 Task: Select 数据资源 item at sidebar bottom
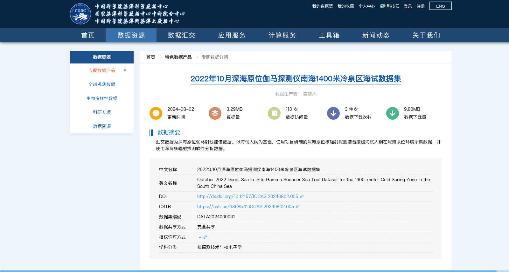click(102, 126)
